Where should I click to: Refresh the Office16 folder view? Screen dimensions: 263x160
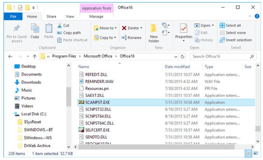(x=182, y=56)
